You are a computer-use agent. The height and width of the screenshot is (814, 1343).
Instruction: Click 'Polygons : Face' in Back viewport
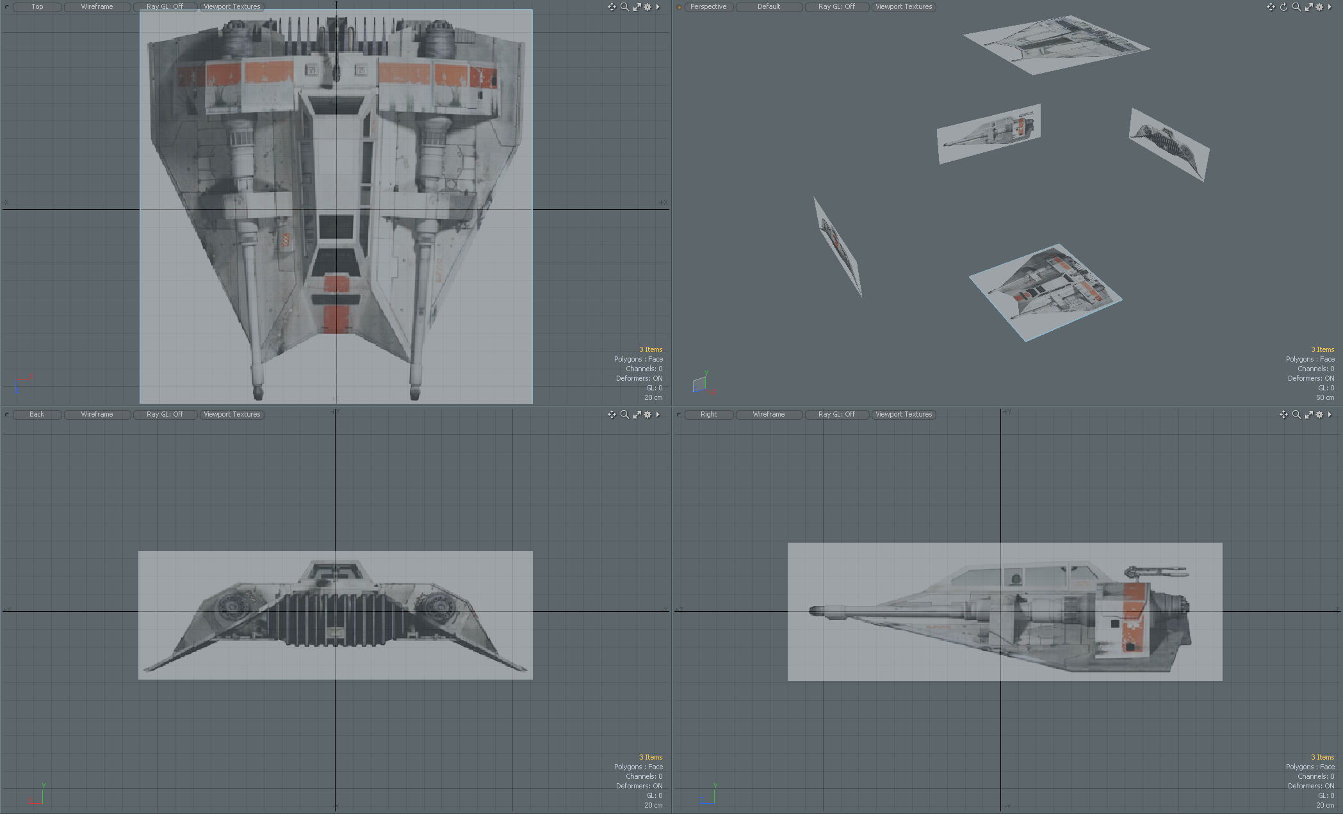pos(639,767)
